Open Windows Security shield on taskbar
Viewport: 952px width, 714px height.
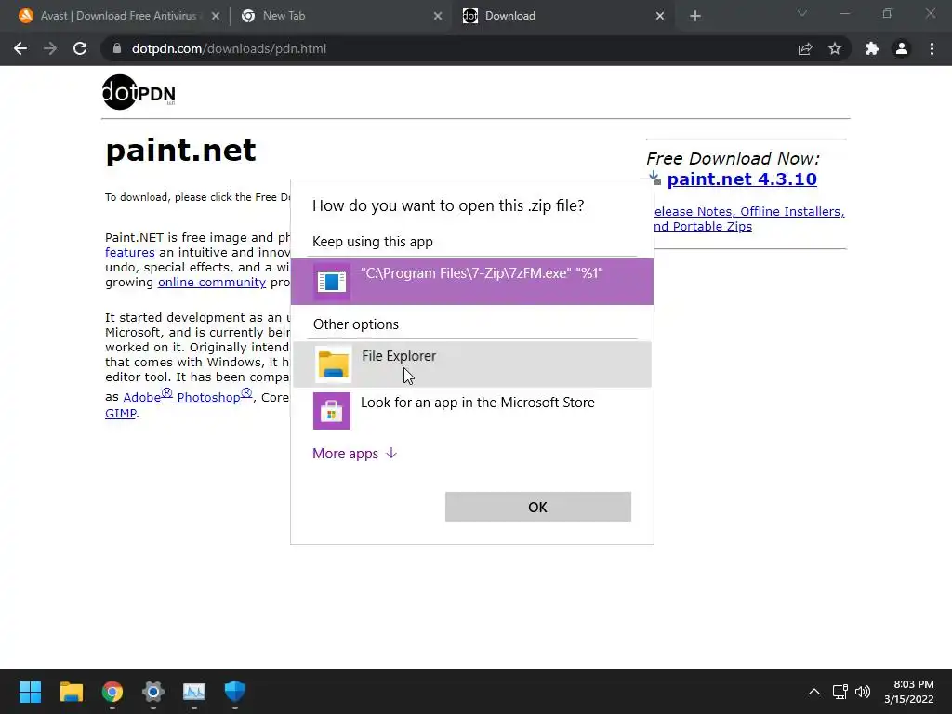(x=235, y=692)
